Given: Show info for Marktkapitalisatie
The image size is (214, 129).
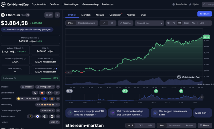Looking at the screenshot, I should coord(39,38).
